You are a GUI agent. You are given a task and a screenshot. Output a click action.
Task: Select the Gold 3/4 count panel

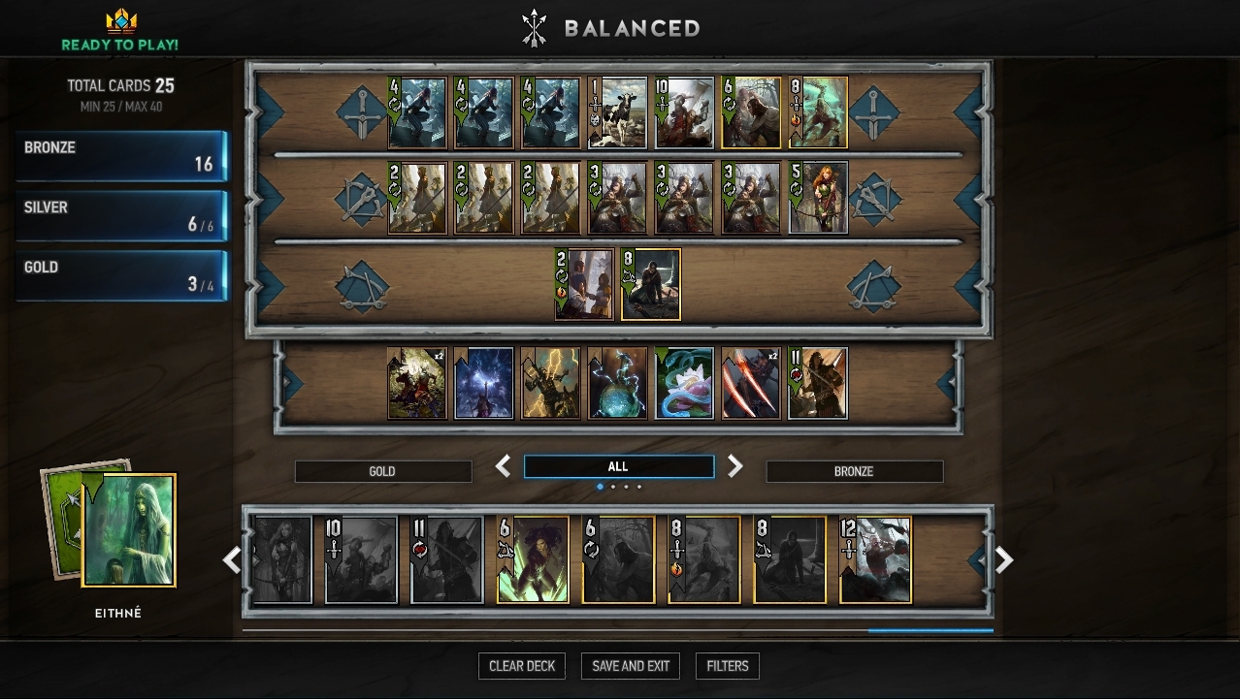pyautogui.click(x=120, y=276)
